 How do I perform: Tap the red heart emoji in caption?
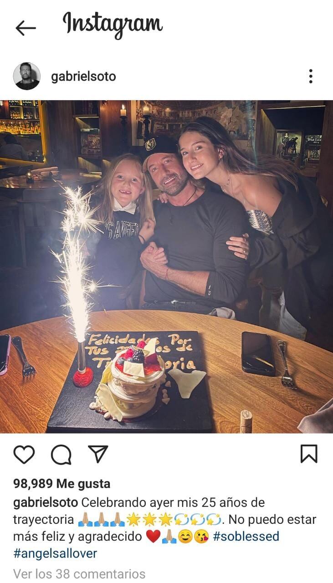[153, 537]
